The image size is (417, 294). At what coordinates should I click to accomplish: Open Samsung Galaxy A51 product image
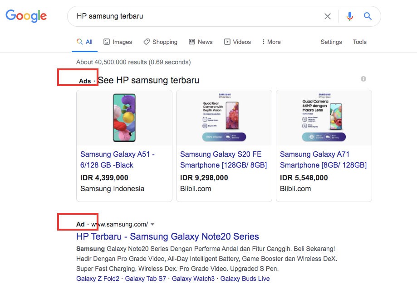(124, 118)
